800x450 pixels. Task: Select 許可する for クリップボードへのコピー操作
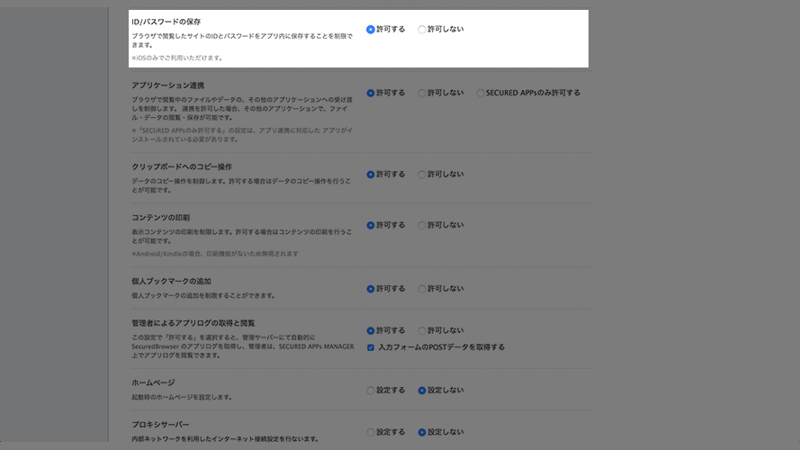pyautogui.click(x=371, y=175)
